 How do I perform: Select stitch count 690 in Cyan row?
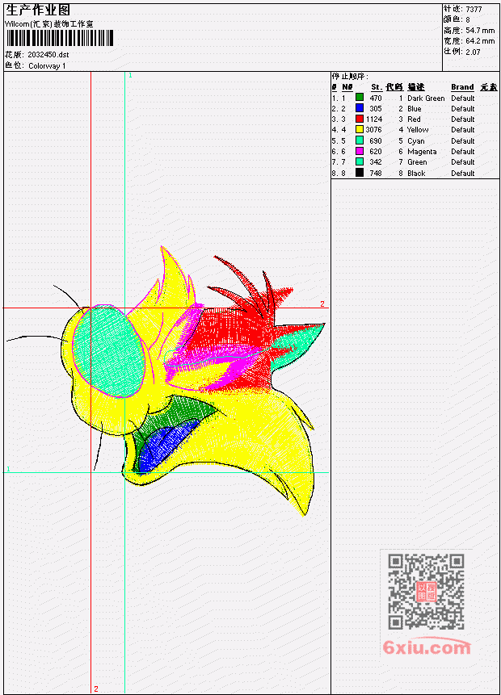click(x=376, y=141)
